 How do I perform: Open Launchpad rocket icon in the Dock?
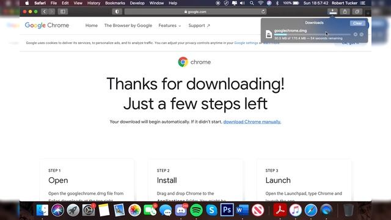(73, 210)
